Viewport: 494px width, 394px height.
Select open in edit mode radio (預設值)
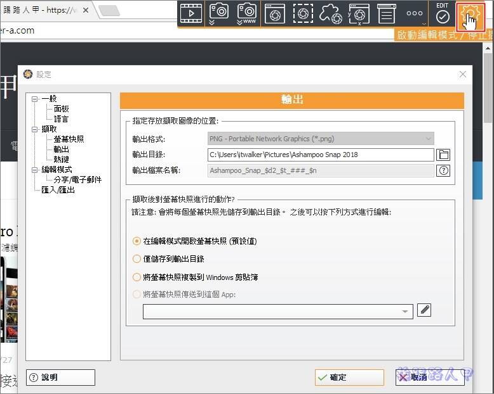tap(137, 241)
